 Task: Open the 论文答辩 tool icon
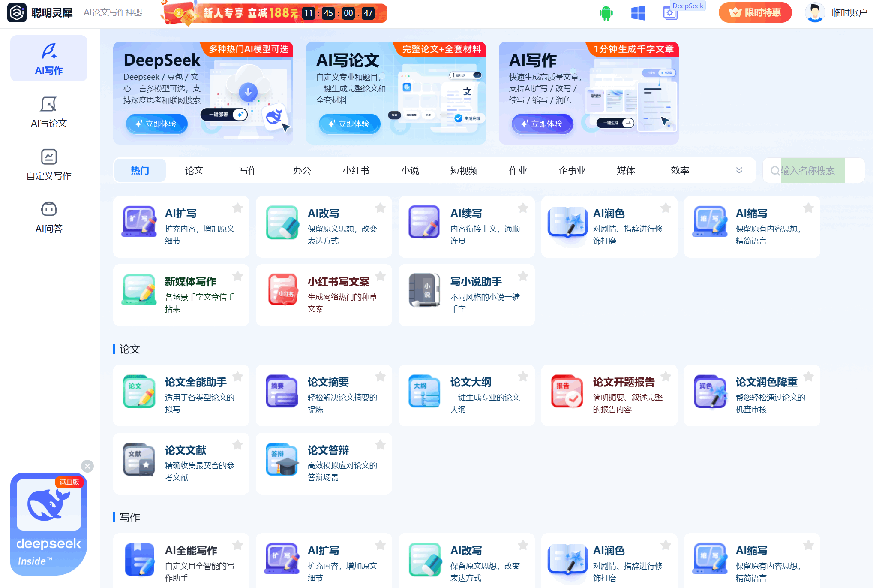point(282,459)
